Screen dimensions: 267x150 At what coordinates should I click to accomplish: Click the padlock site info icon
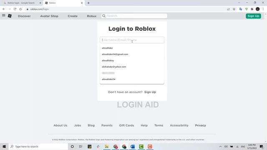pyautogui.click(x=27, y=9)
